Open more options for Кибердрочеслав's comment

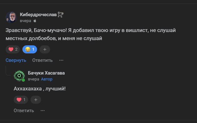[x=61, y=60]
